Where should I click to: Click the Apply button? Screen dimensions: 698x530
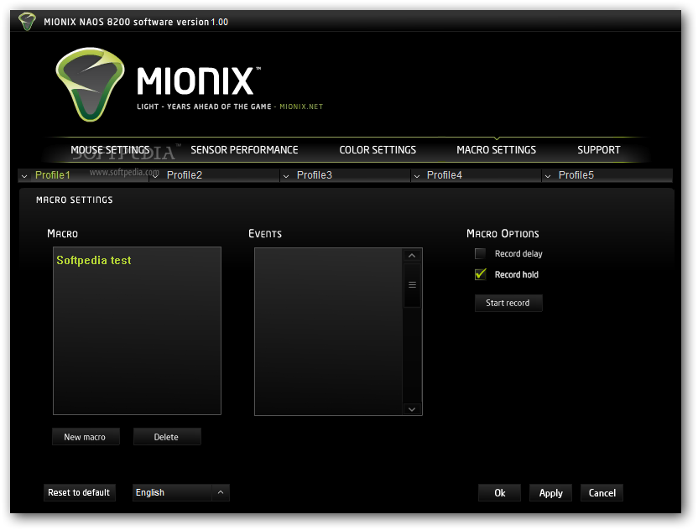(550, 493)
